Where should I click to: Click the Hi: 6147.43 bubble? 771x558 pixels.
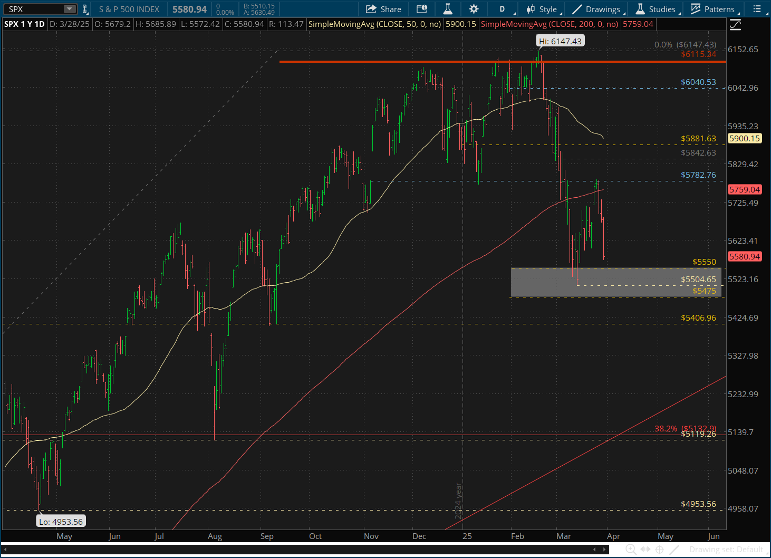(x=560, y=41)
